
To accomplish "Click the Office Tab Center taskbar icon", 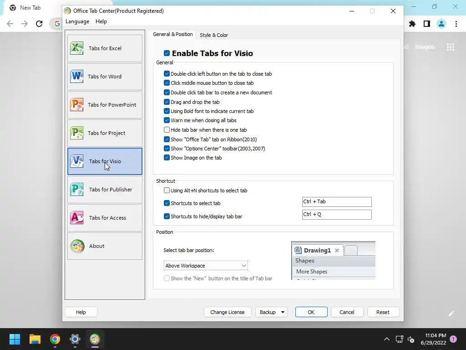I will click(95, 339).
